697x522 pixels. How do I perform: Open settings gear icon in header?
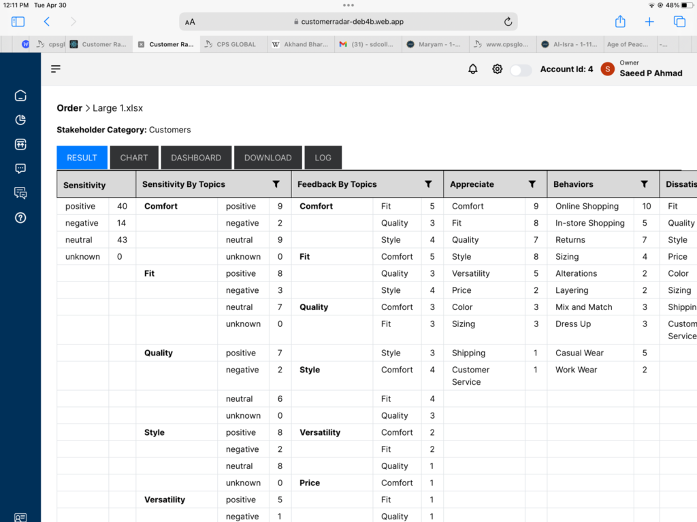[498, 69]
